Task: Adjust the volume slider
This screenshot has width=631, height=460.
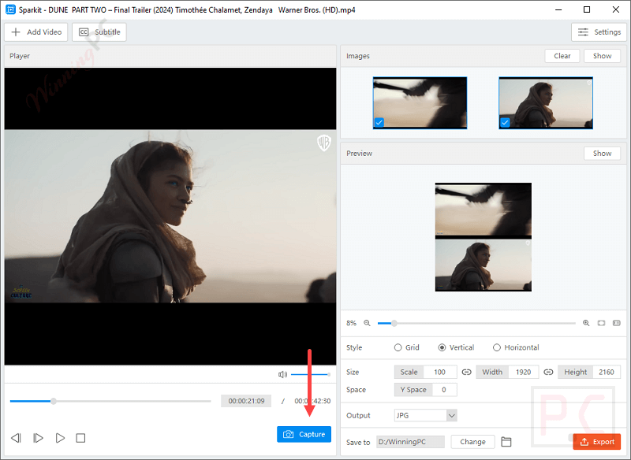Action: (311, 374)
